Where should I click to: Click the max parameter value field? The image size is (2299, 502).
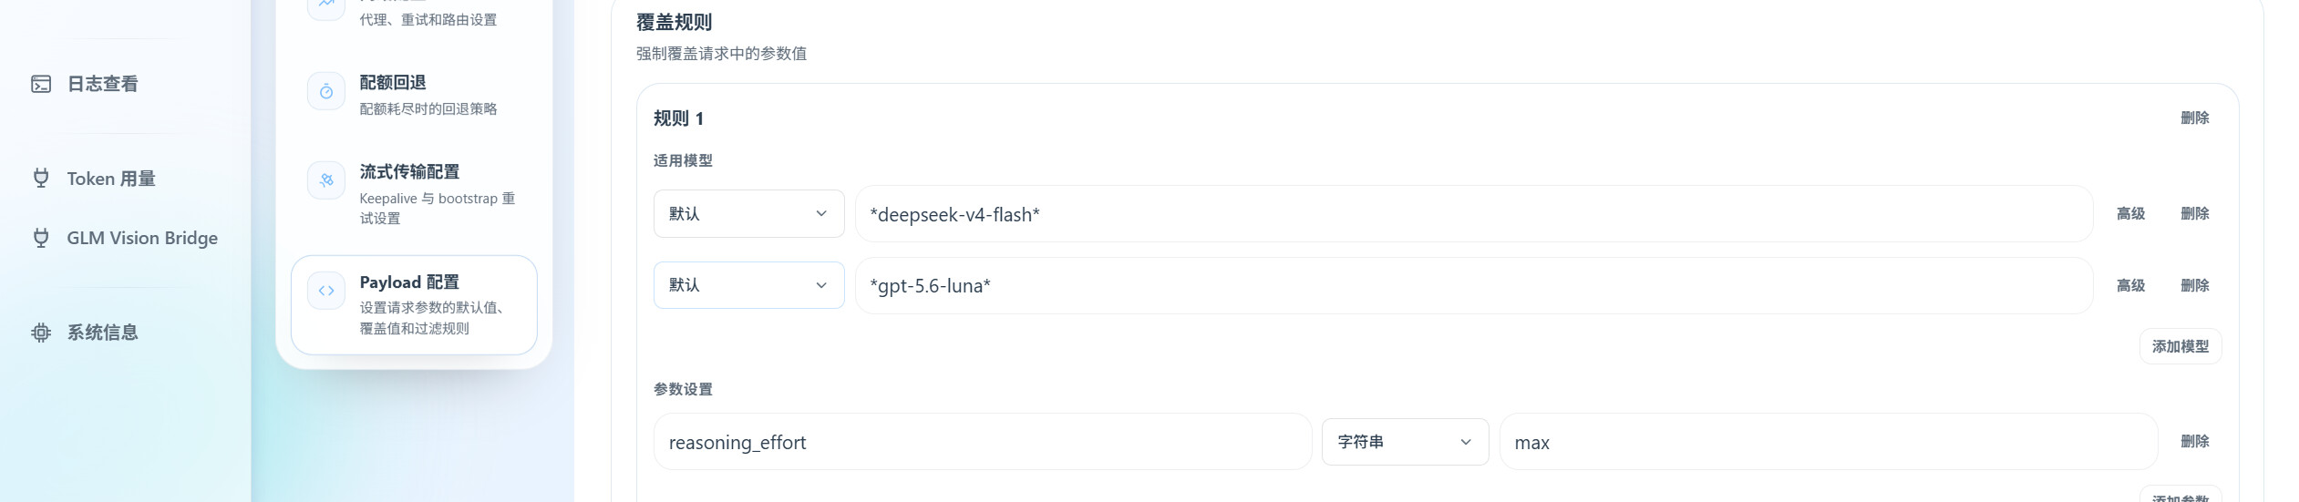[x=1828, y=442]
